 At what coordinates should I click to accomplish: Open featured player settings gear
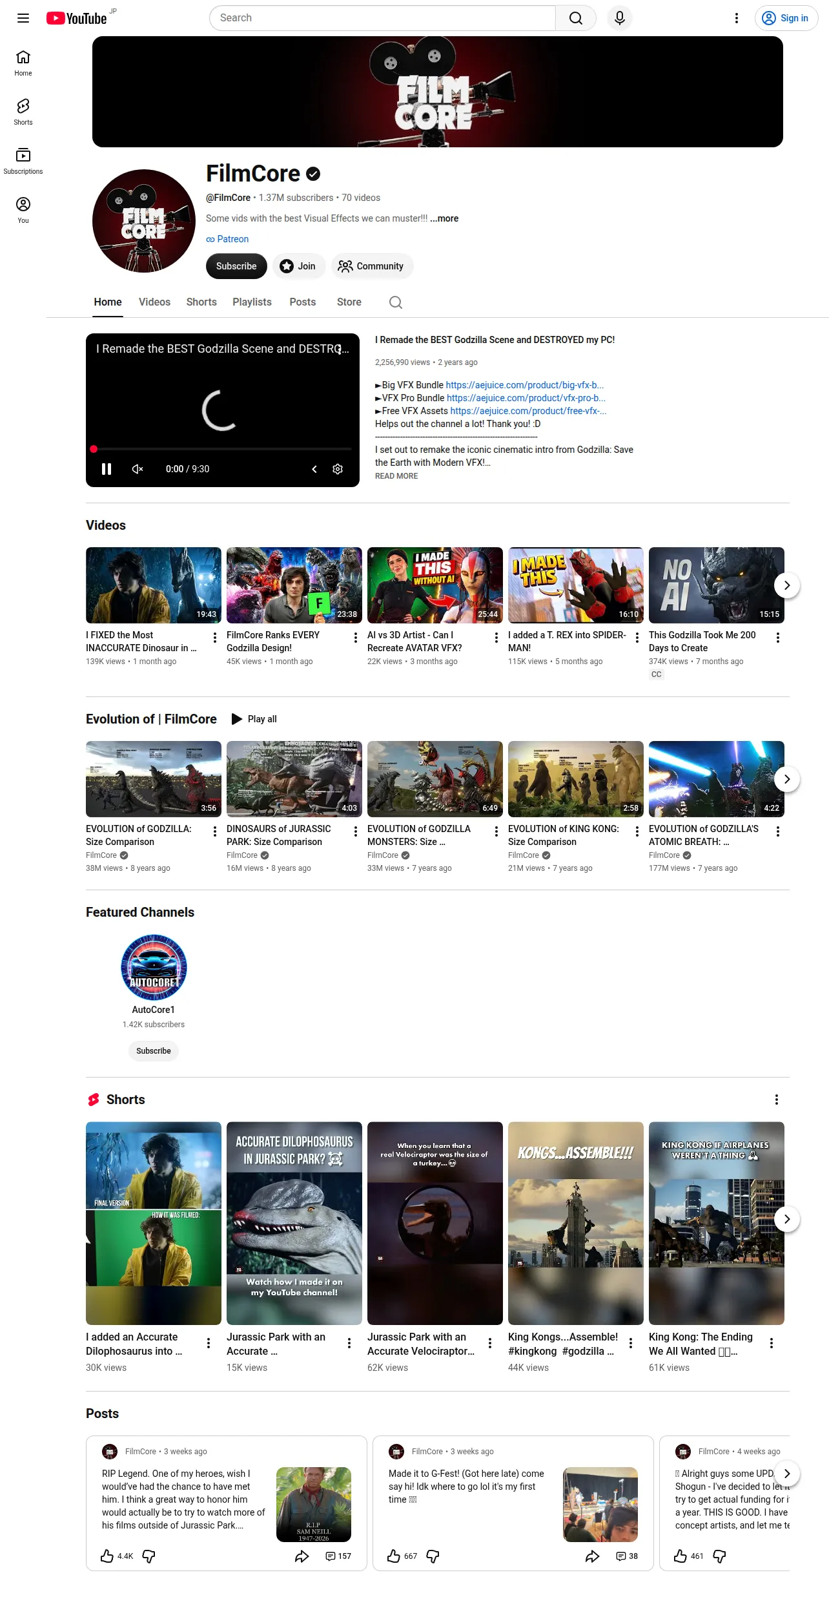pyautogui.click(x=338, y=469)
